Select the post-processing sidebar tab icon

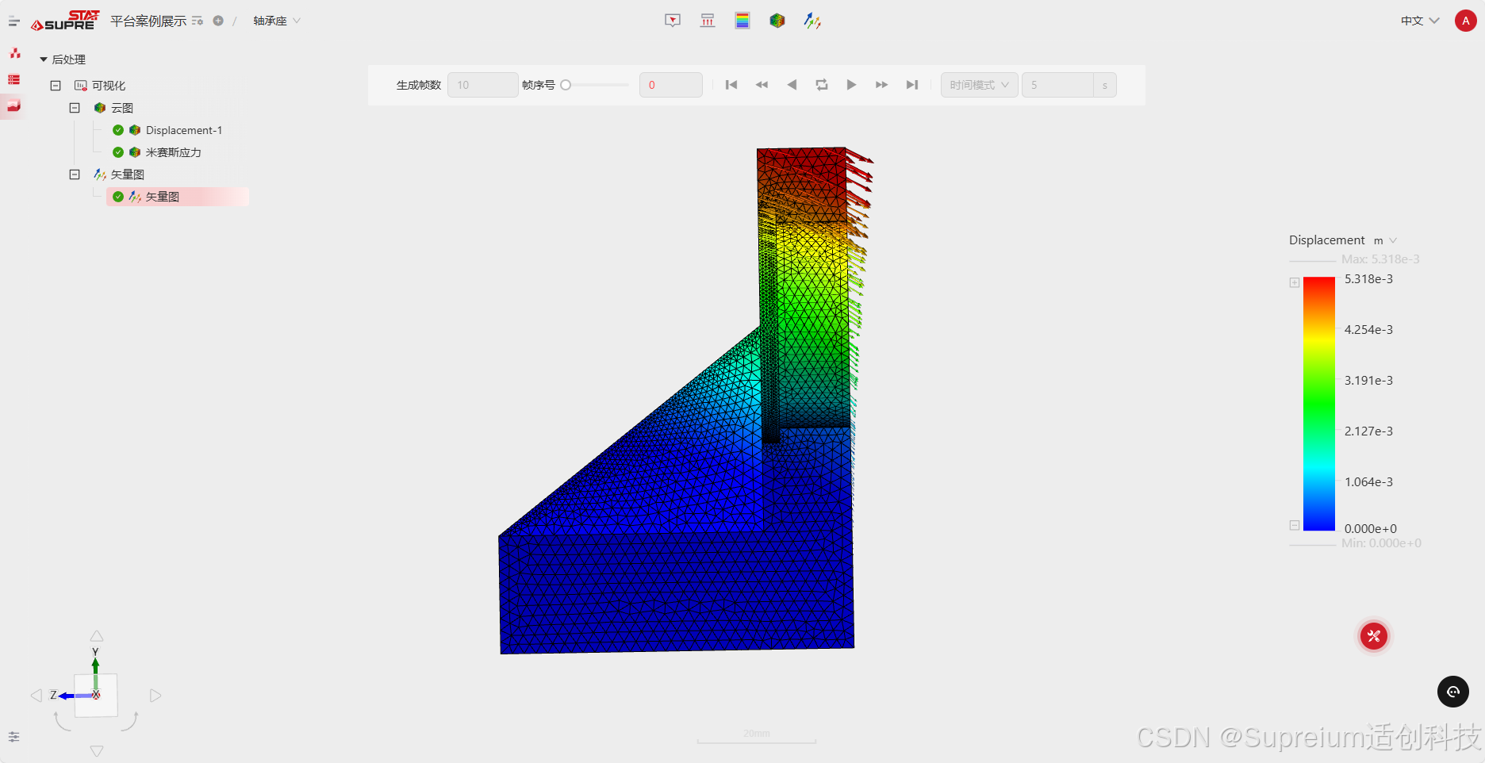(x=13, y=105)
